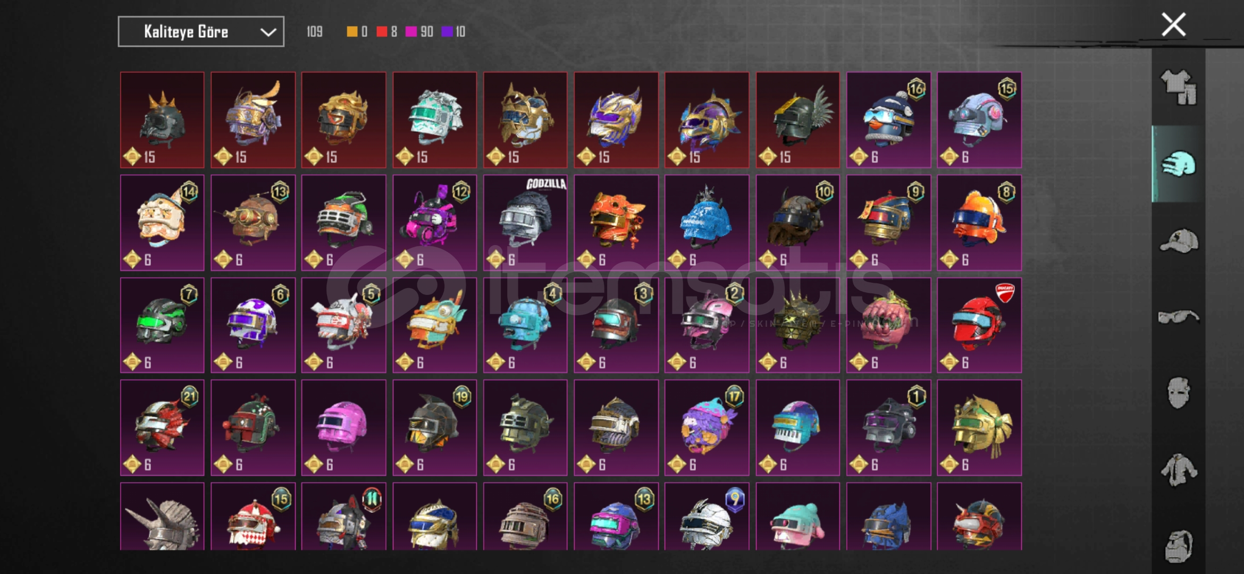Viewport: 1244px width, 574px height.
Task: Select the helmet category sidebar icon
Action: 1178,164
